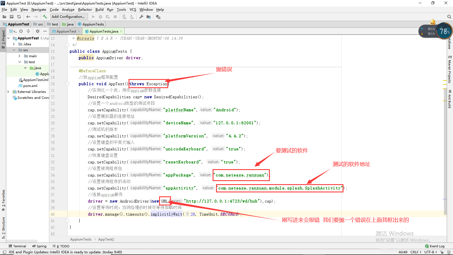Click the Open file toolbar icon
This screenshot has width=453, height=255.
[4, 17]
